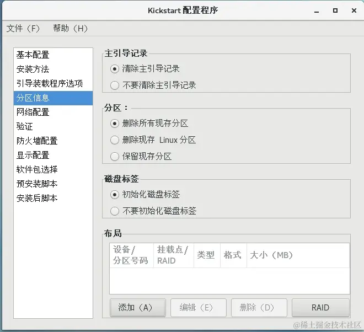Maximize the Kickstart window
Image resolution: width=364 pixels, height=332 pixels.
(x=335, y=10)
